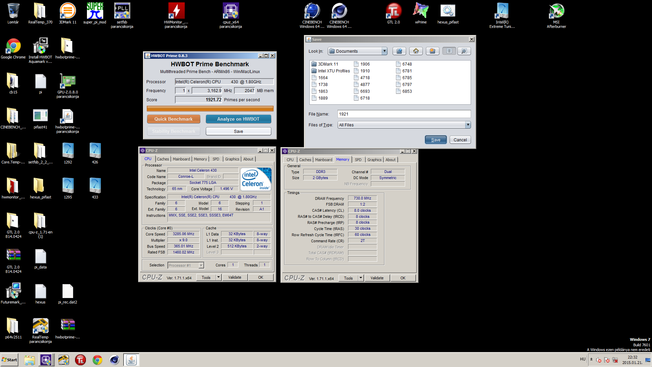
Task: Open cpuz_x64 shortcut on desktop
Action: click(x=231, y=15)
